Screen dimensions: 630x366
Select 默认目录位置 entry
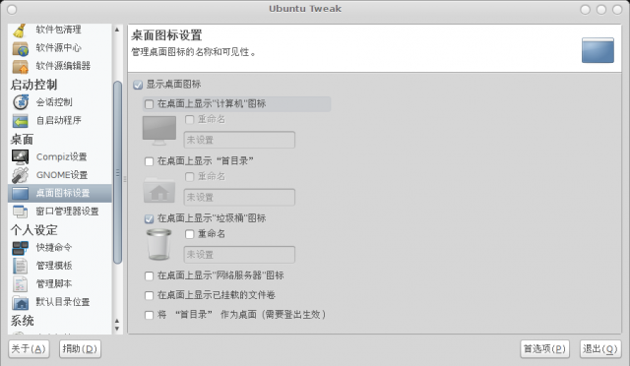tap(63, 302)
